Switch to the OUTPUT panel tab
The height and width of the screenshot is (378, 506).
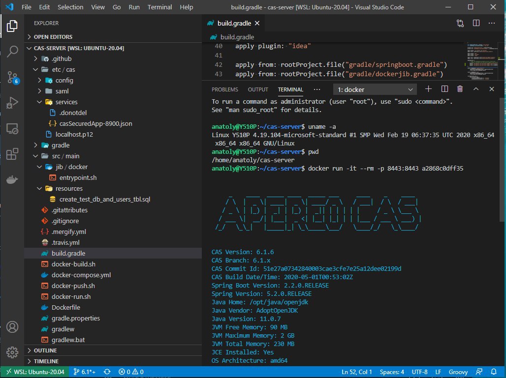tap(258, 89)
